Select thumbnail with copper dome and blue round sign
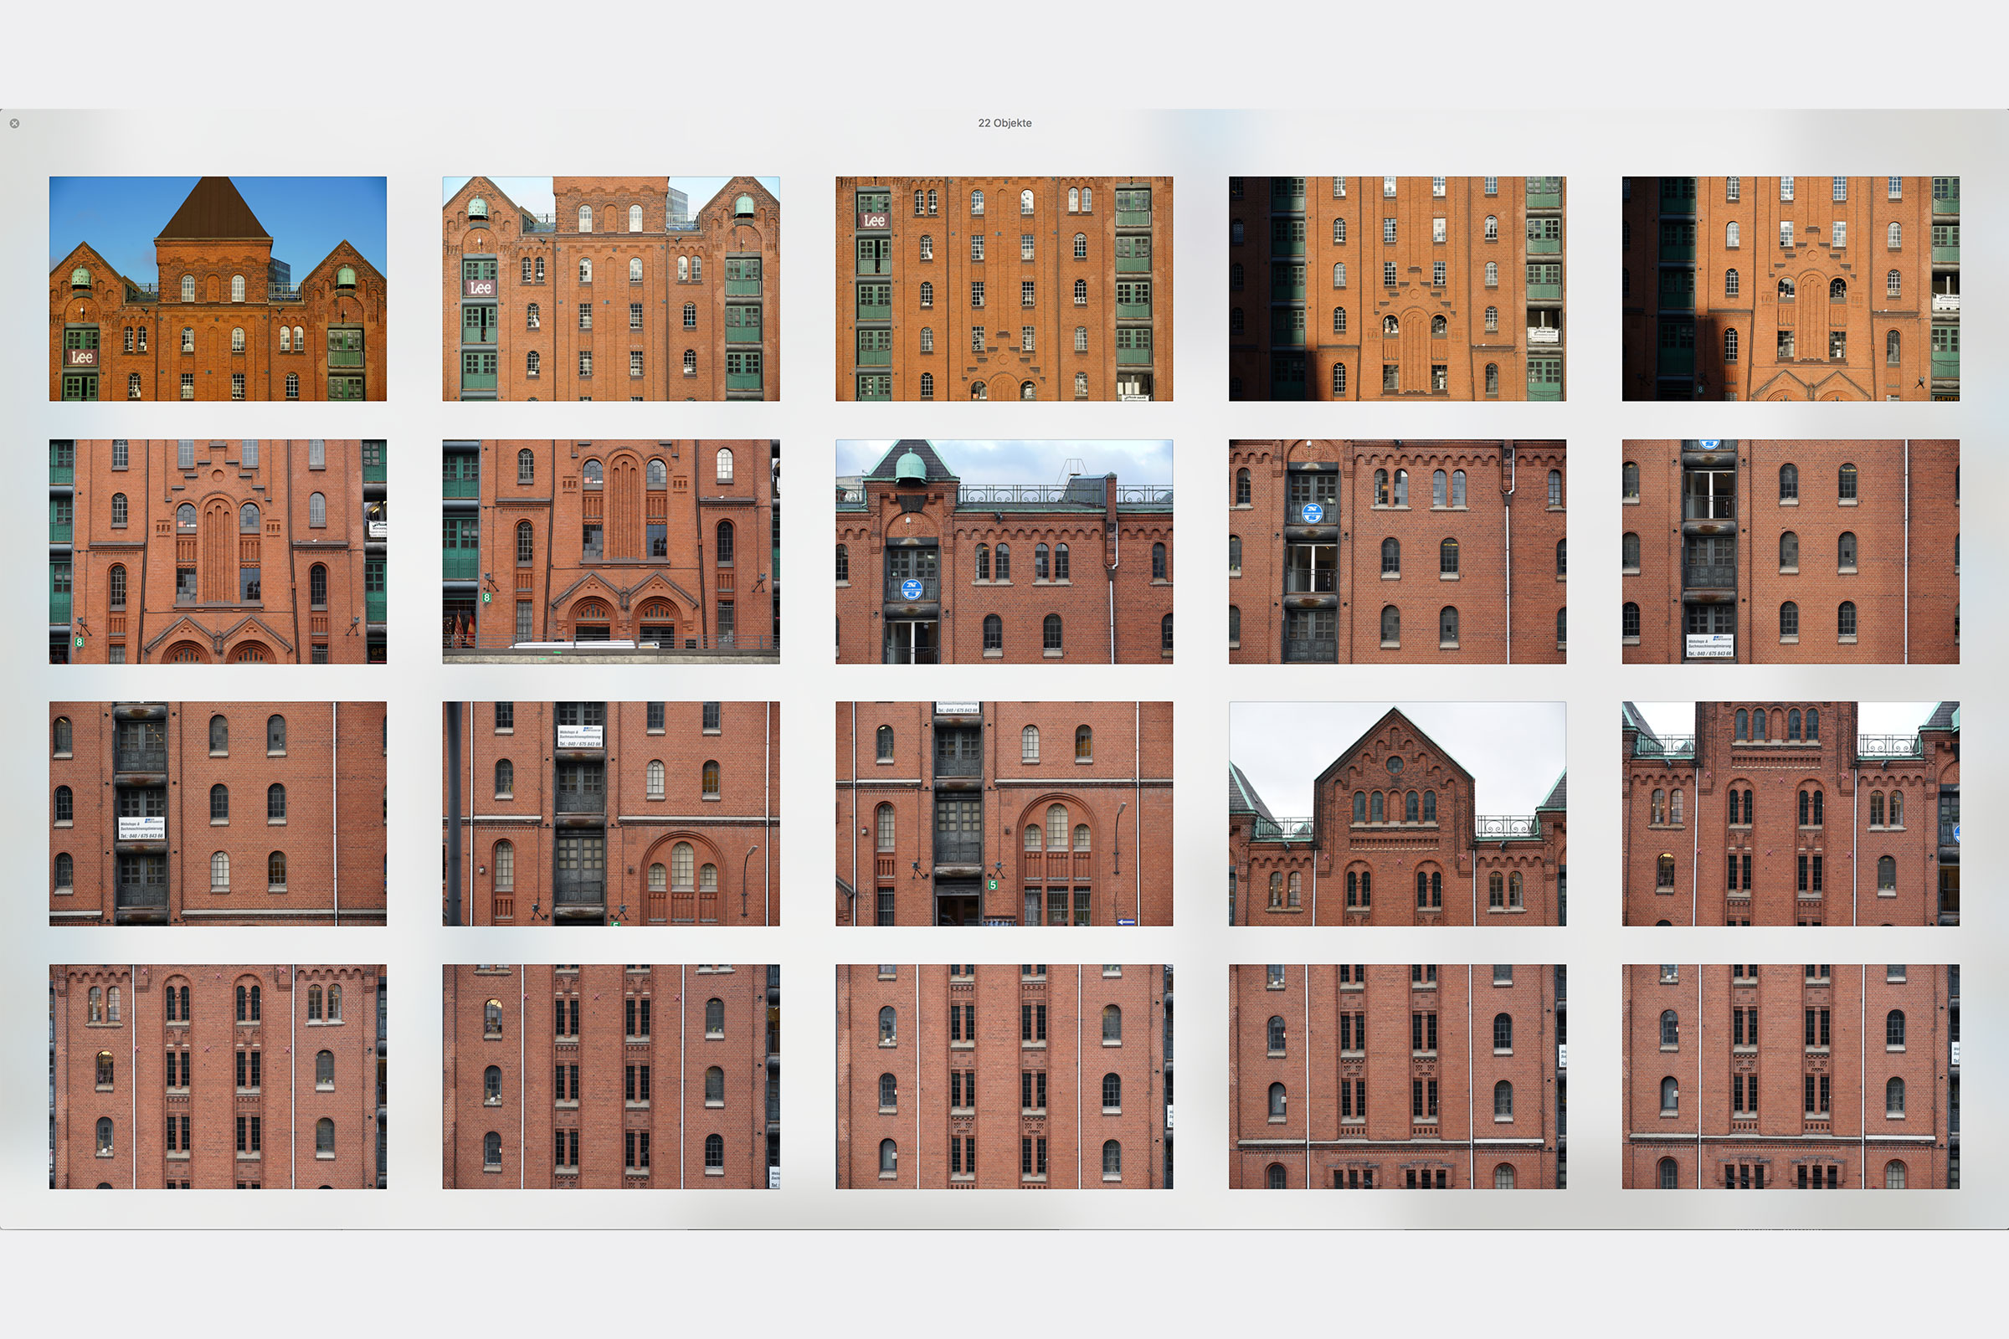The width and height of the screenshot is (2009, 1339). [x=1004, y=552]
